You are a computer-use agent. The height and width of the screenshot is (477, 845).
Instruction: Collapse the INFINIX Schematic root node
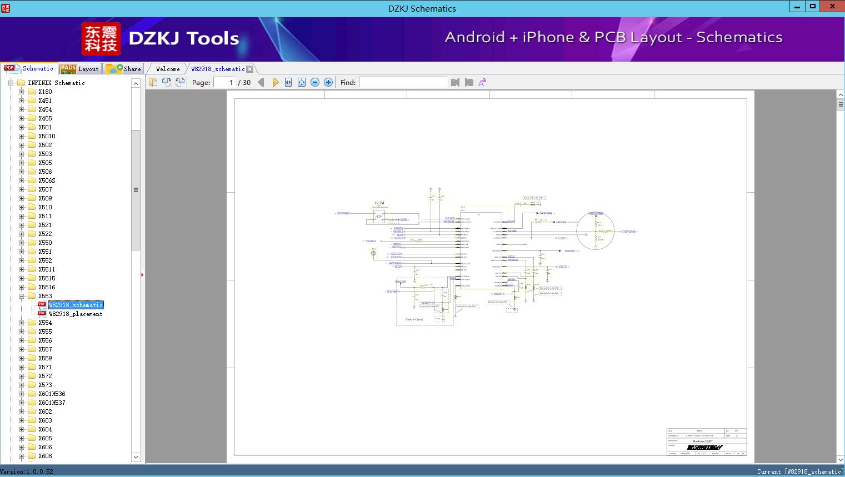(x=11, y=83)
